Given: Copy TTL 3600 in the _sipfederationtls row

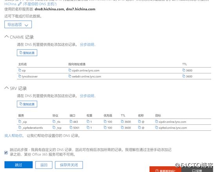Looking at the screenshot, I should pyautogui.click(x=122, y=128).
